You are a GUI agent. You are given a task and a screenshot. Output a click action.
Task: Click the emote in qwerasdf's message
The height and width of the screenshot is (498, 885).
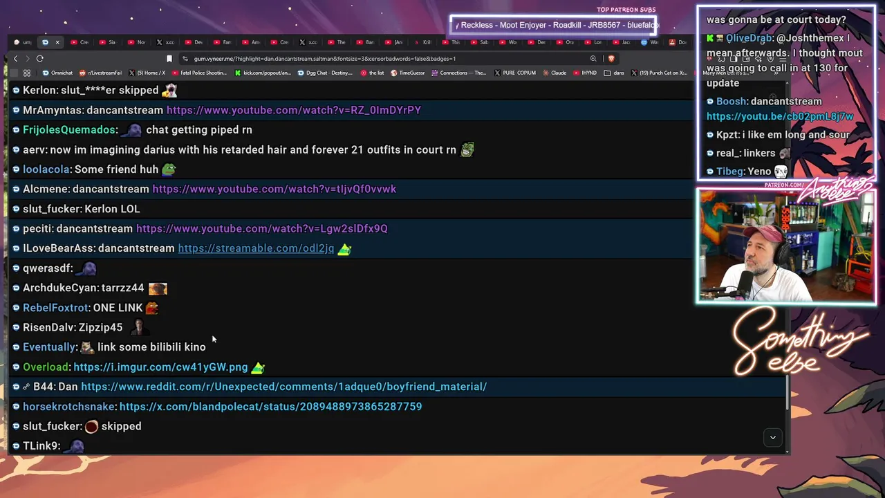pyautogui.click(x=86, y=268)
